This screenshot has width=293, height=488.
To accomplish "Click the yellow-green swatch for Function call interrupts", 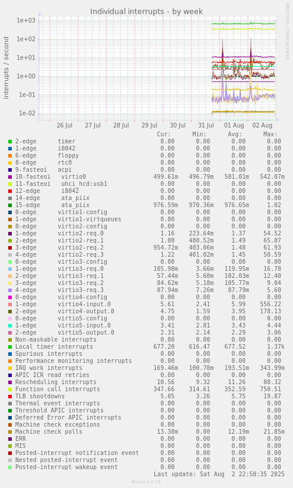I will pyautogui.click(x=10, y=389).
